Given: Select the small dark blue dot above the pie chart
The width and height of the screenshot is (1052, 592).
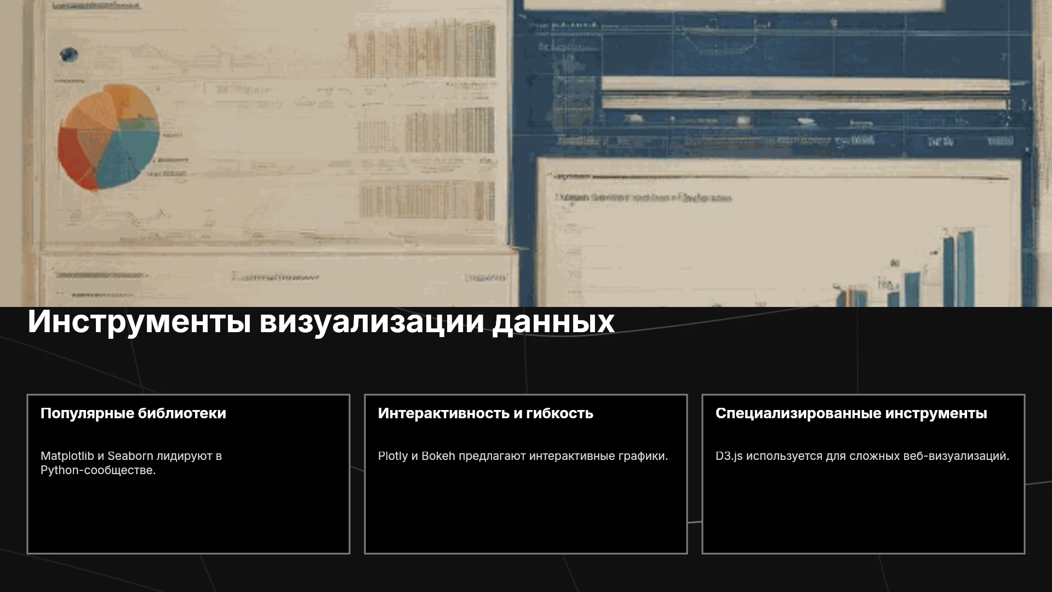Looking at the screenshot, I should (x=69, y=55).
